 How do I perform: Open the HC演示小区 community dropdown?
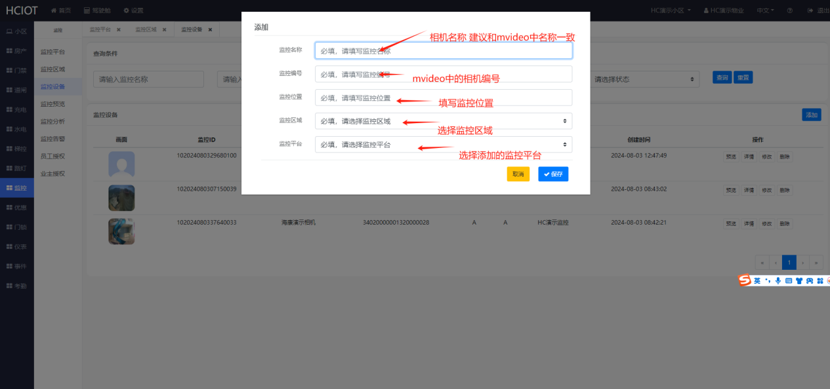(670, 10)
